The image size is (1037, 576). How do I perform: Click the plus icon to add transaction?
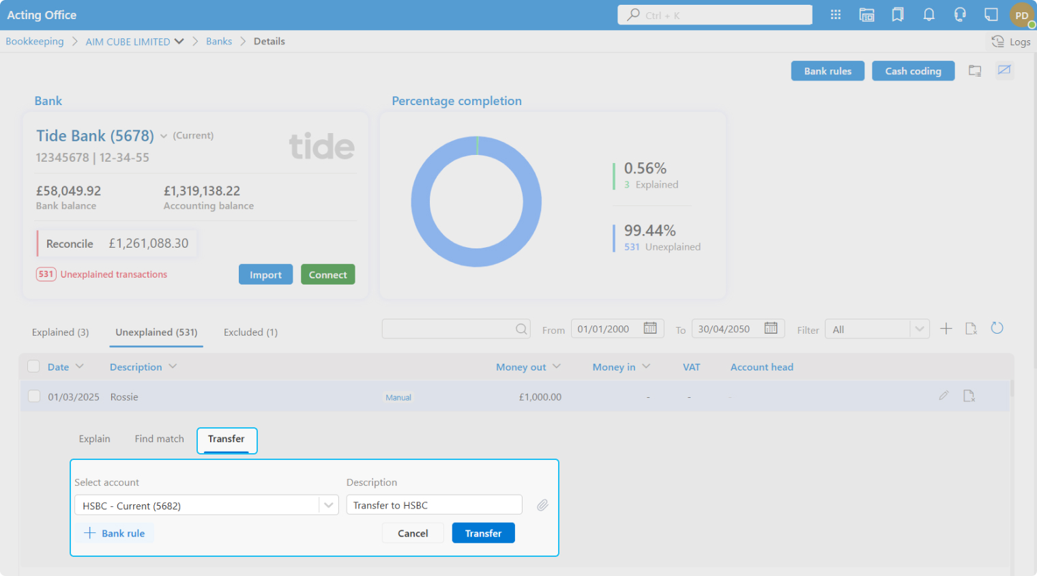(x=946, y=329)
